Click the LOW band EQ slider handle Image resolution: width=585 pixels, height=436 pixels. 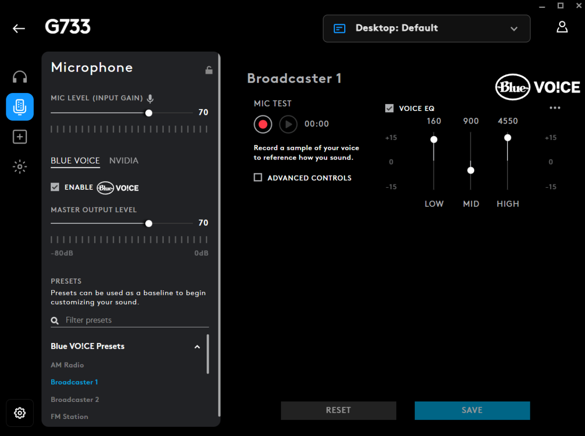point(434,140)
